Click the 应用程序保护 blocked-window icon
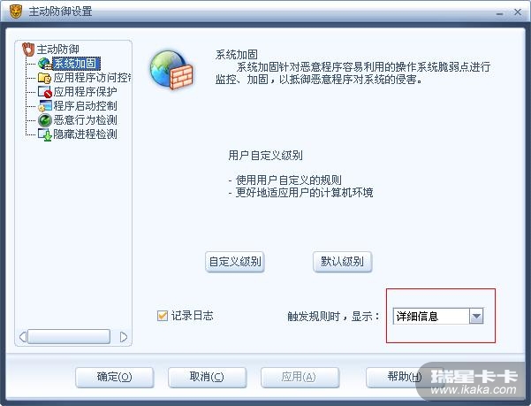531x406 pixels. click(x=45, y=92)
